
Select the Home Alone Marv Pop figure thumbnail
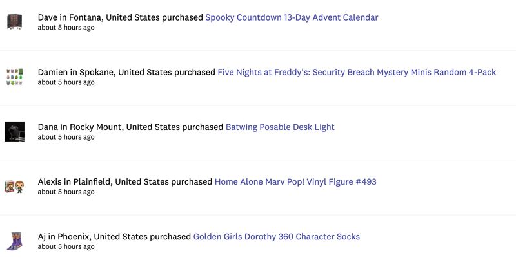pos(14,187)
